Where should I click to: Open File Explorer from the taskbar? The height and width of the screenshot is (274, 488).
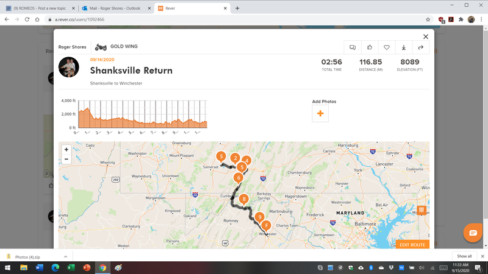pos(24,267)
